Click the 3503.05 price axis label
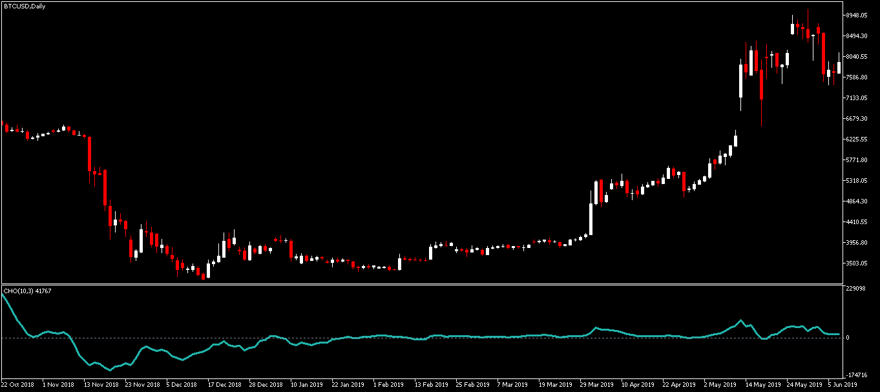The width and height of the screenshot is (880, 392). click(x=861, y=263)
